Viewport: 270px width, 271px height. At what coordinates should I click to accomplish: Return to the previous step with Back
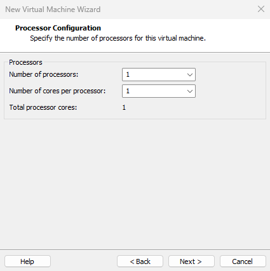140,261
